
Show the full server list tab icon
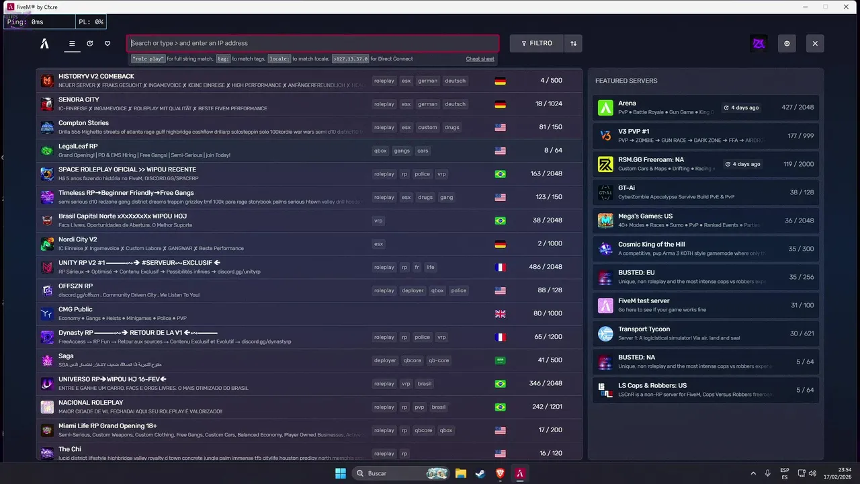pos(72,44)
